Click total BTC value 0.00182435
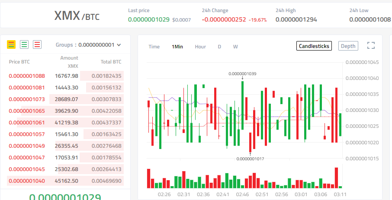This screenshot has width=392, height=200. [x=106, y=76]
